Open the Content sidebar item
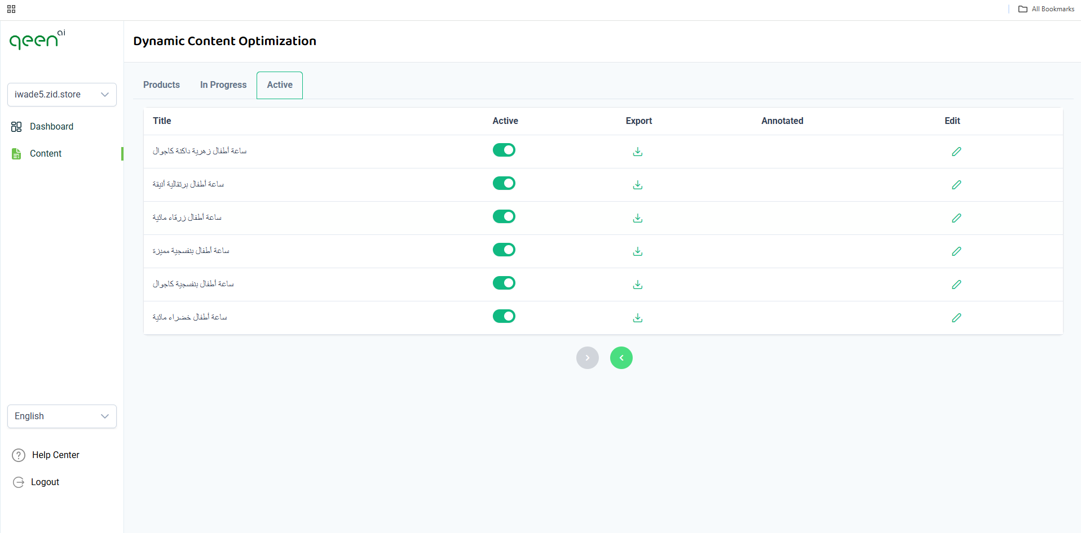1081x533 pixels. pos(37,154)
